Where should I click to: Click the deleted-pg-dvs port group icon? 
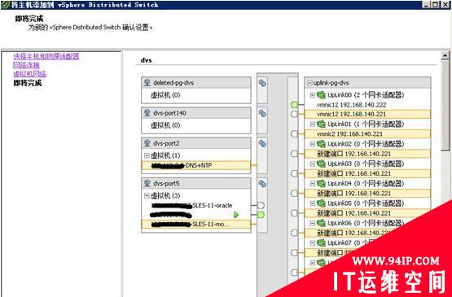click(x=147, y=83)
